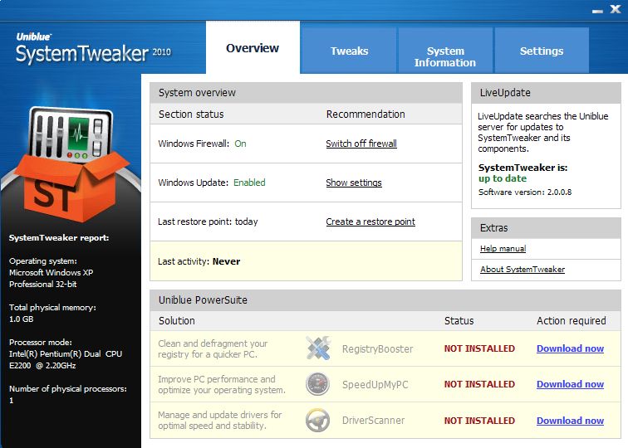Click the SpeedUpMyPC product name
The width and height of the screenshot is (628, 448).
[x=375, y=385]
